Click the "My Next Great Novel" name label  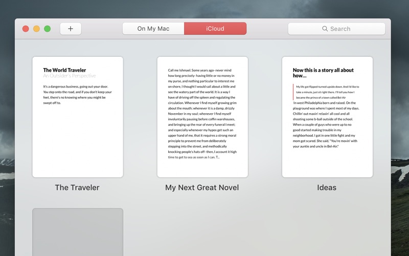click(202, 187)
